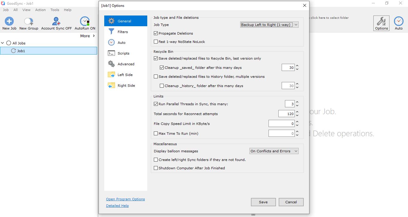Viewport: 408px width, 217px height.
Task: Click the Job1 sync icon in job list
Action: [x=13, y=51]
